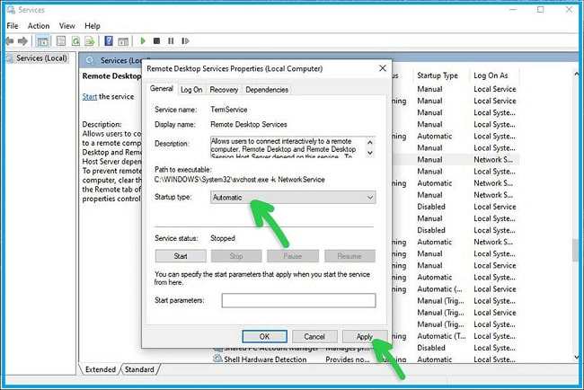Switch to the Log On tab

(x=191, y=90)
